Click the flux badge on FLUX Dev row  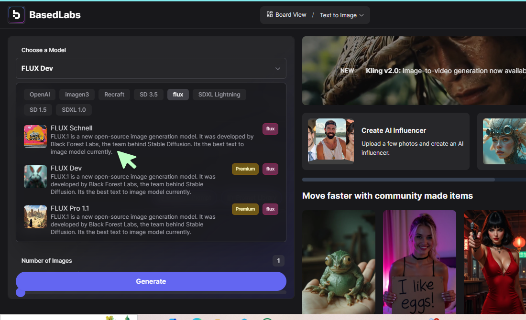coord(270,169)
